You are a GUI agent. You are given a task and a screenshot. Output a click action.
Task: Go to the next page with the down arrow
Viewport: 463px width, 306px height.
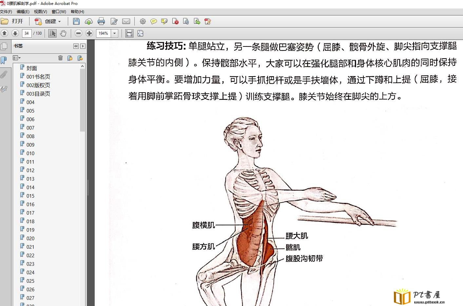click(x=15, y=33)
